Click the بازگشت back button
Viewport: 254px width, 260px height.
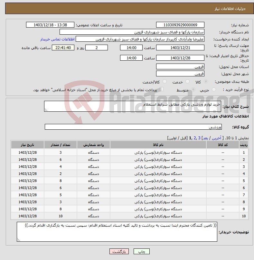119,251
